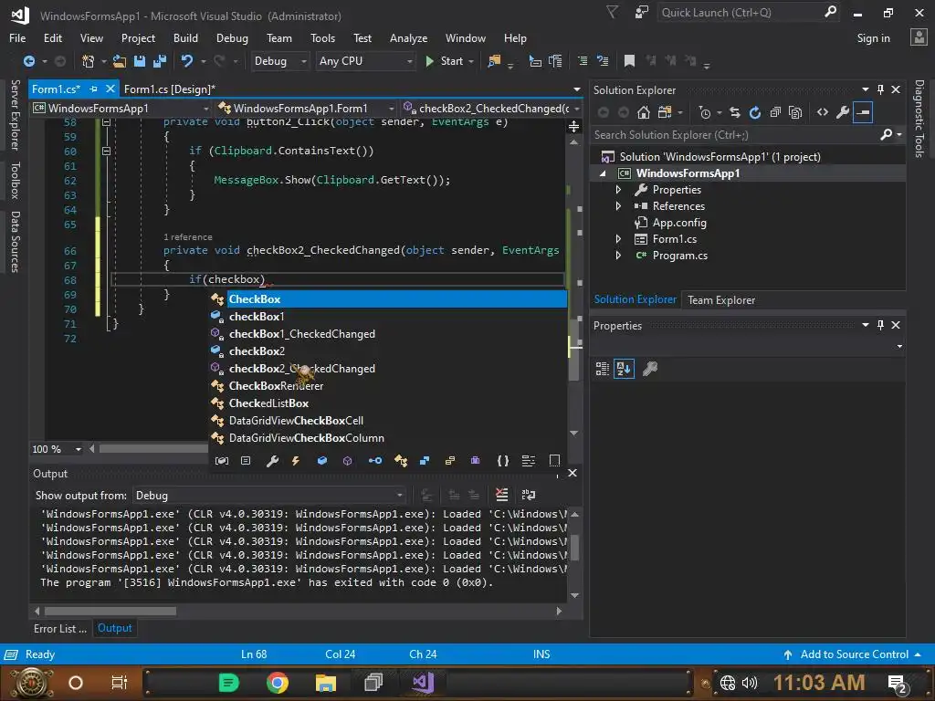935x701 pixels.
Task: Click the New Project toolbar icon
Action: pyautogui.click(x=88, y=61)
